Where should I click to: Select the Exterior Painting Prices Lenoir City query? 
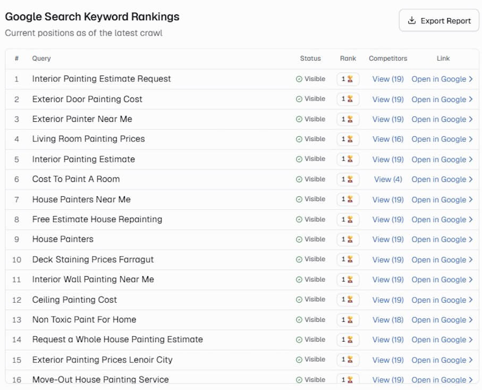[x=103, y=360]
